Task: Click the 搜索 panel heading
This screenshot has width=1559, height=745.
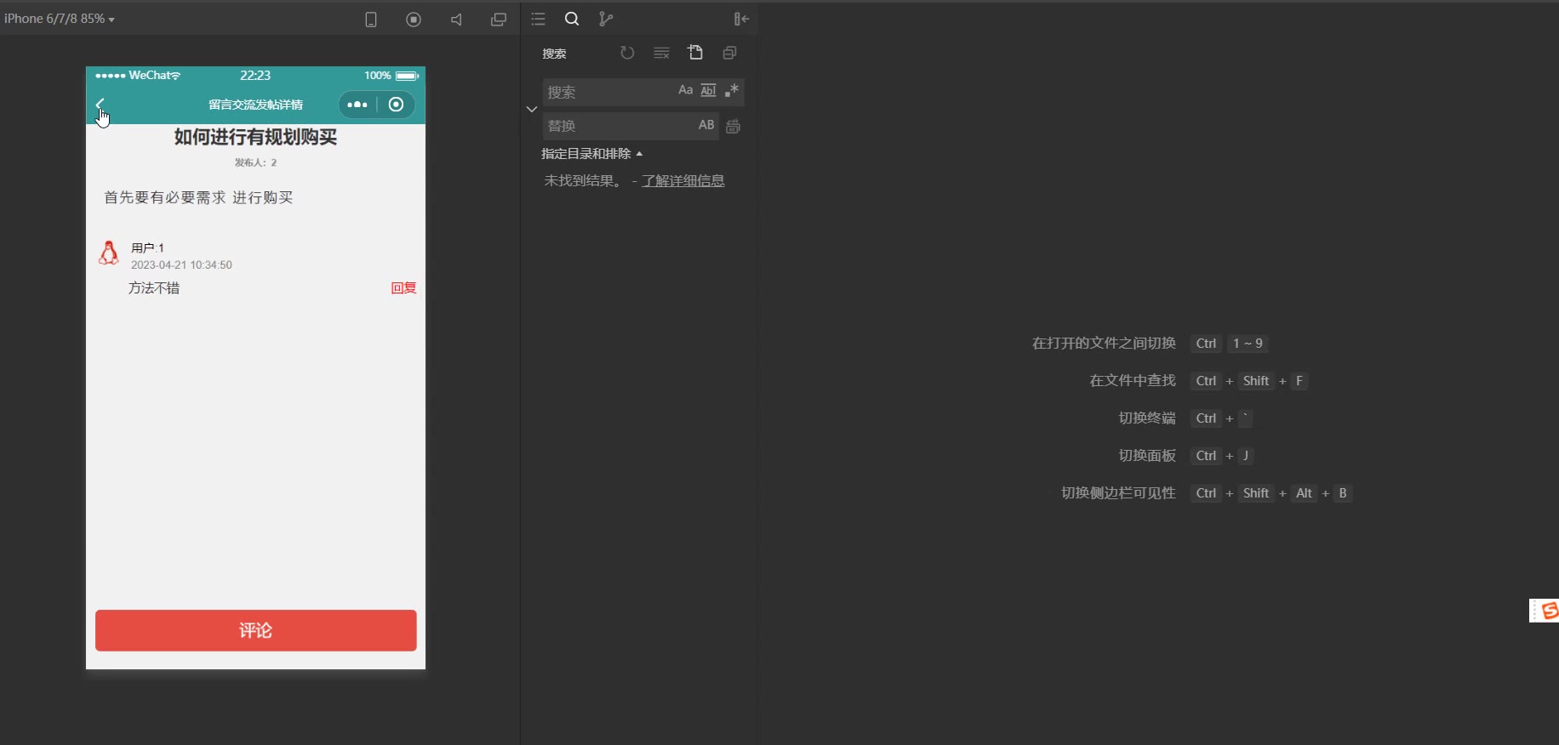Action: point(555,54)
